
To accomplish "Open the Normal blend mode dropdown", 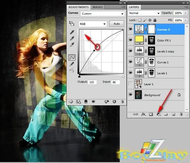I will pos(144,13).
